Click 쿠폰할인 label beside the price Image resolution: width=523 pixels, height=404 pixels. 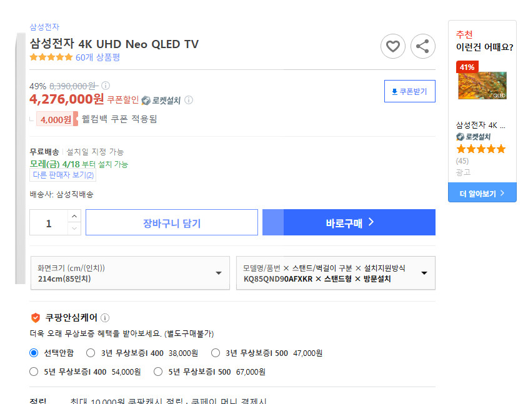122,100
